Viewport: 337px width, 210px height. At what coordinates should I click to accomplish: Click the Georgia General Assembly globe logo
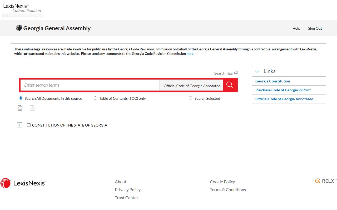[x=19, y=28]
